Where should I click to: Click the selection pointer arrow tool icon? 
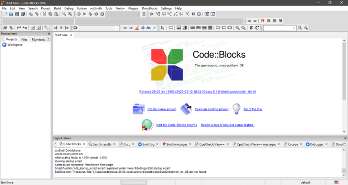(x=163, y=28)
